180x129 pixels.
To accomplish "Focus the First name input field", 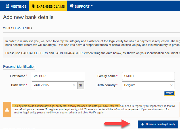I will (x=58, y=76).
